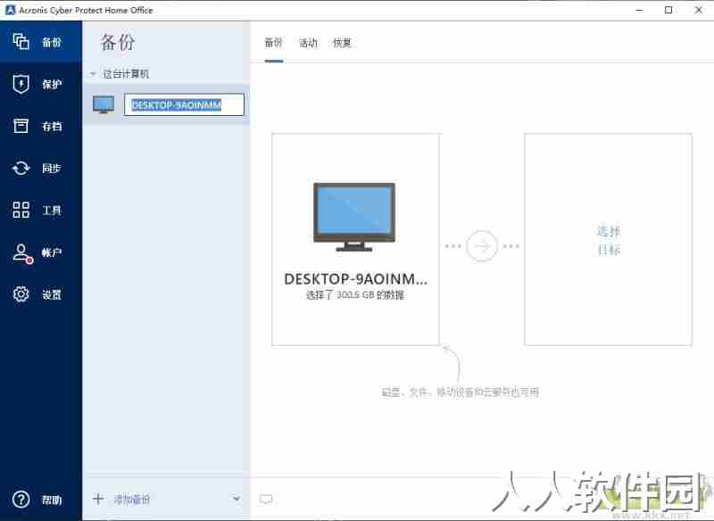
Task: Collapse the 这台计算机 group
Action: [x=93, y=73]
